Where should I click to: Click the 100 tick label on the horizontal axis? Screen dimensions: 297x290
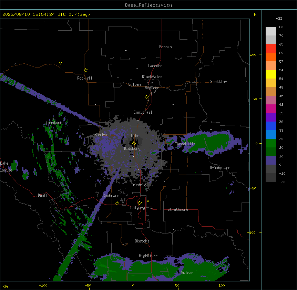tap(222, 285)
